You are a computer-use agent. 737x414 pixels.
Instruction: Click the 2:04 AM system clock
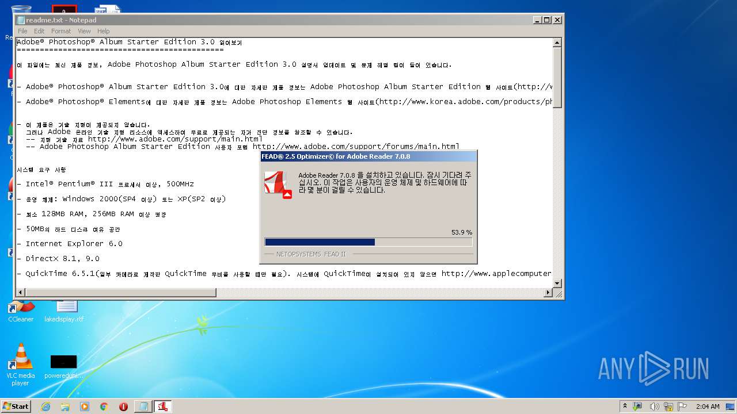click(708, 407)
